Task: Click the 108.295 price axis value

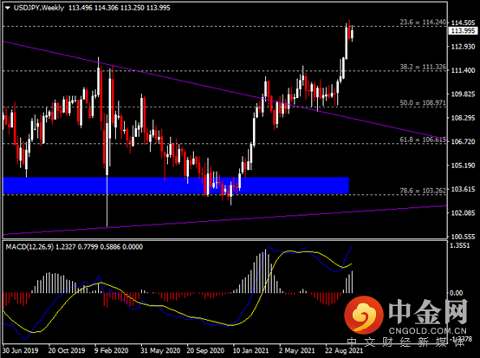Action: [x=464, y=118]
